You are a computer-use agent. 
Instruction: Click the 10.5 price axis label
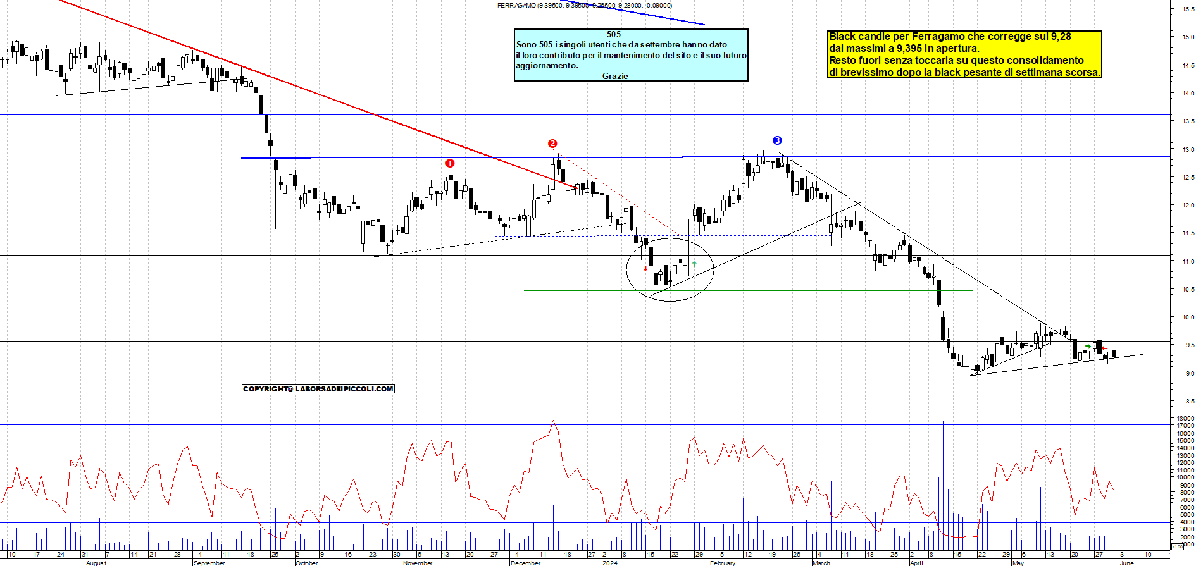pyautogui.click(x=1188, y=290)
